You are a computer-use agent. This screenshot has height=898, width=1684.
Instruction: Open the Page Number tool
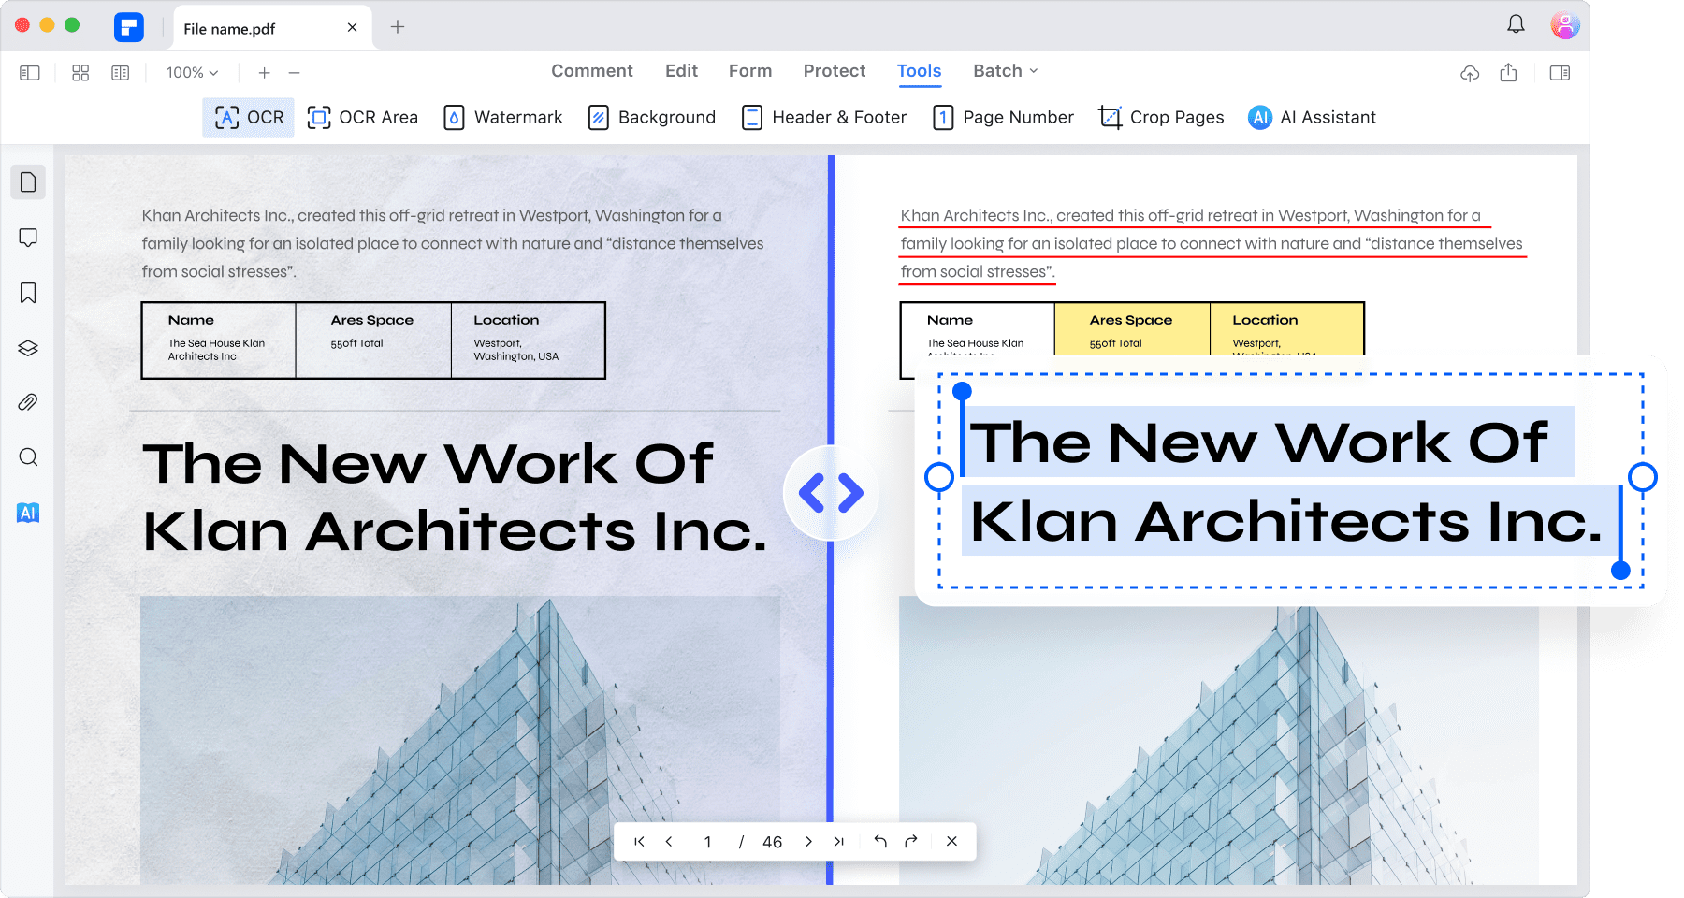[x=1004, y=118]
